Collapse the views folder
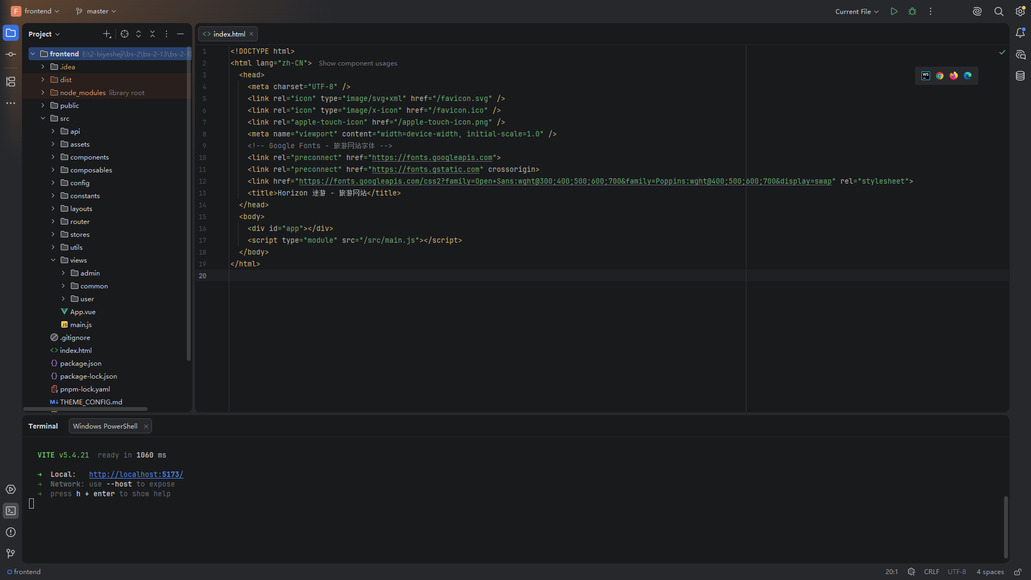 [53, 260]
